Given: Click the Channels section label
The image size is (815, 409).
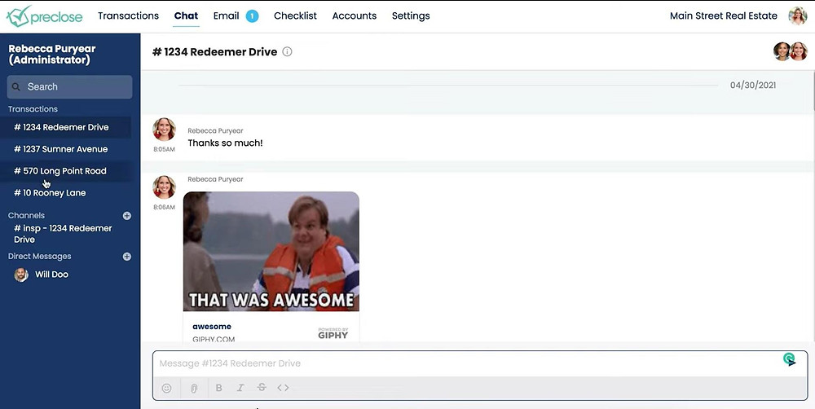Looking at the screenshot, I should (27, 215).
